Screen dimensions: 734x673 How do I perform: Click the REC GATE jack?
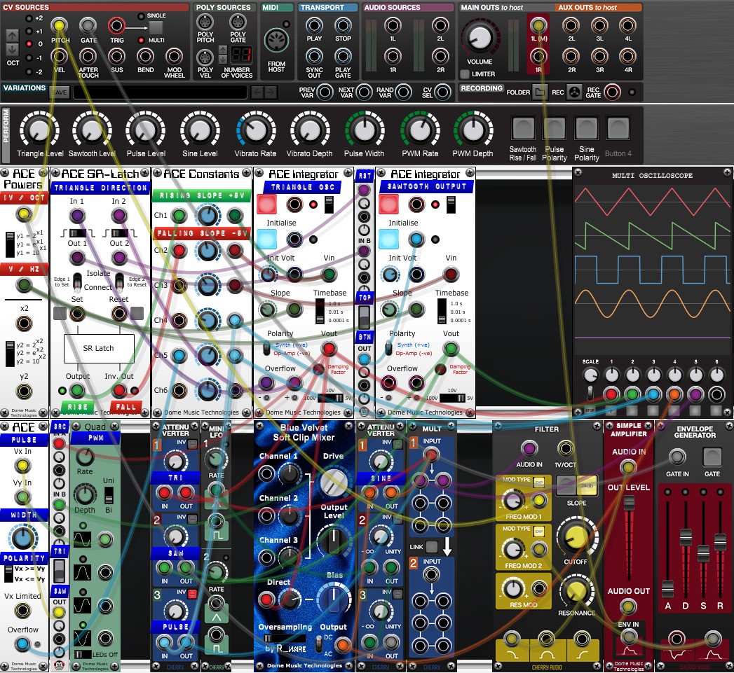click(x=612, y=92)
